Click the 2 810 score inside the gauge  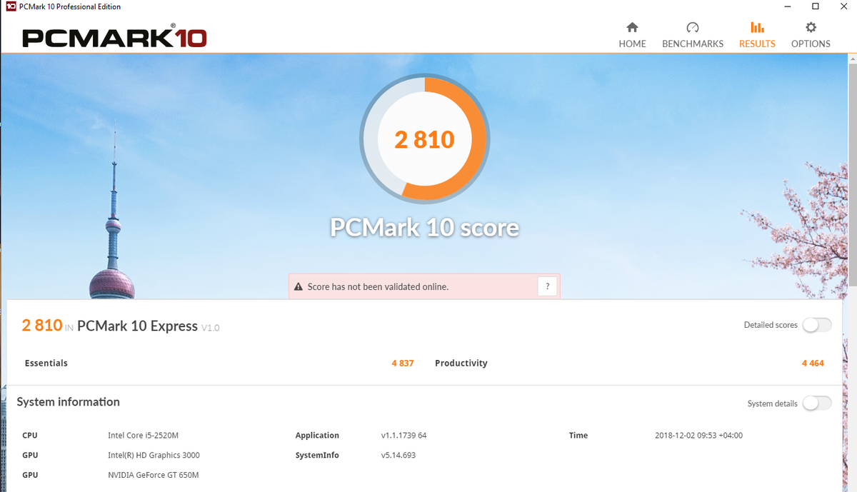point(424,139)
